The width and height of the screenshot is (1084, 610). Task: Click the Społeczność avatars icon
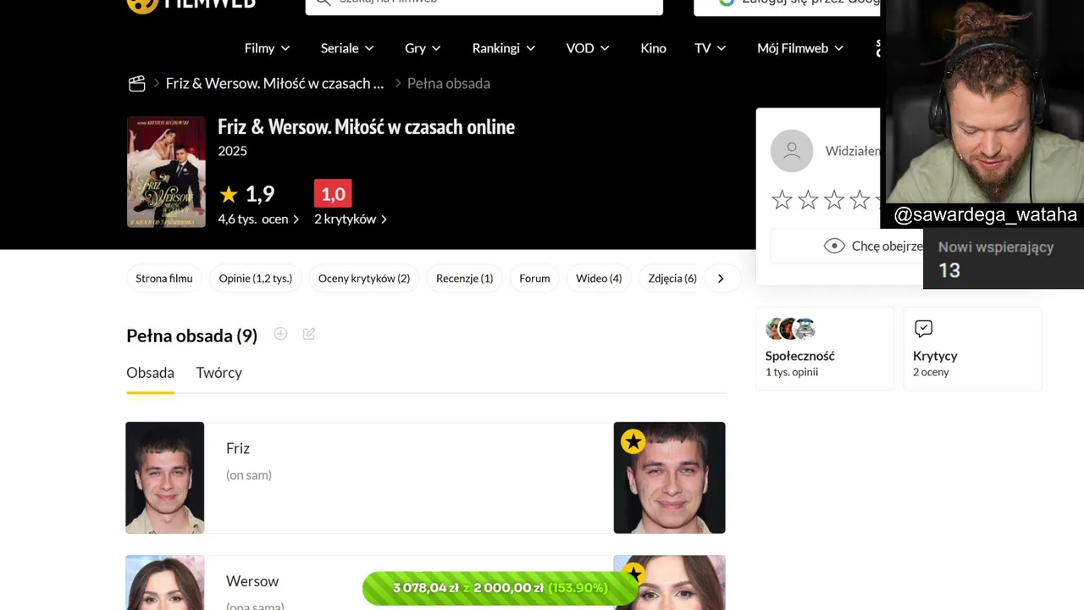[x=790, y=329]
